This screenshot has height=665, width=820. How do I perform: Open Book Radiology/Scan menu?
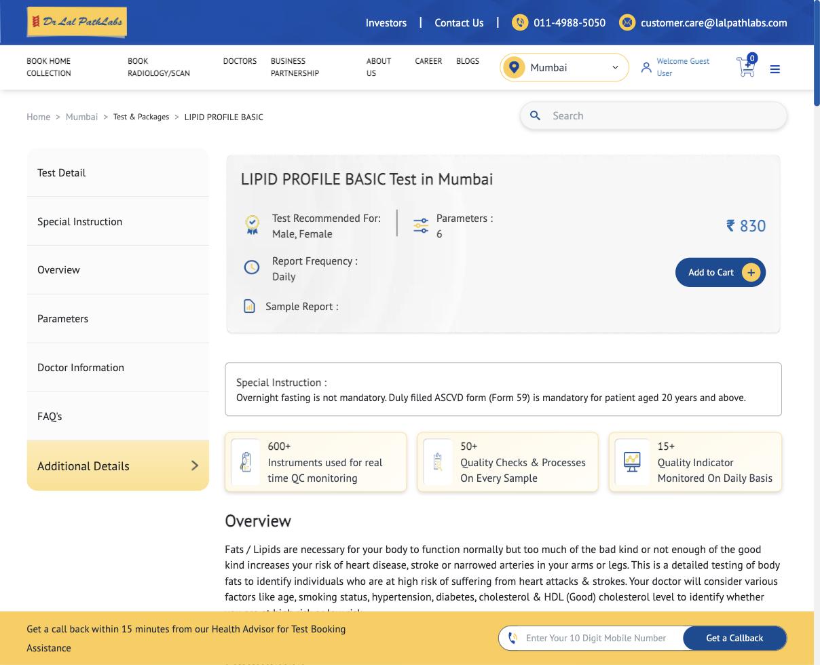(x=159, y=67)
